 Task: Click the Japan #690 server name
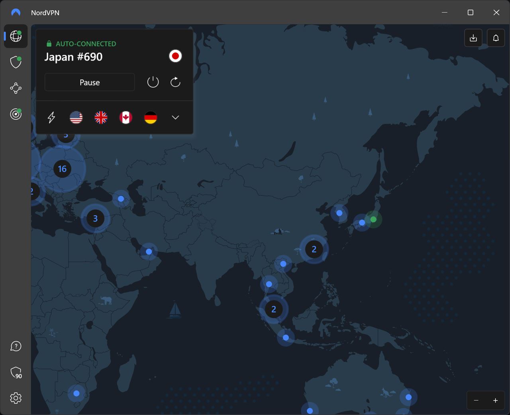point(73,57)
